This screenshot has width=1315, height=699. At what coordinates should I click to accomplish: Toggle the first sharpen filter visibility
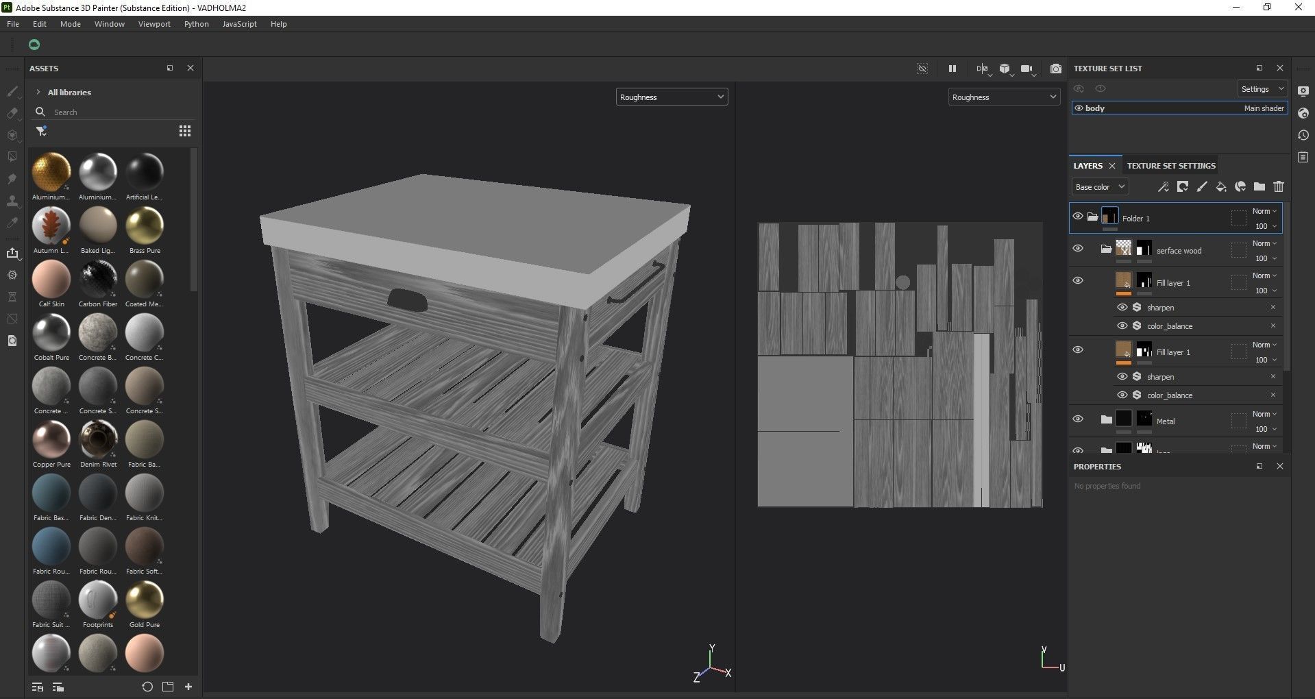click(1122, 307)
